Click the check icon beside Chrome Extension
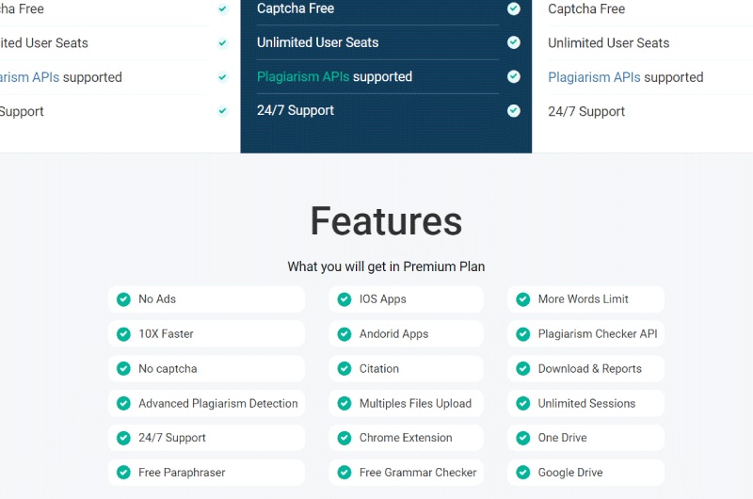The height and width of the screenshot is (499, 753). pyautogui.click(x=344, y=438)
